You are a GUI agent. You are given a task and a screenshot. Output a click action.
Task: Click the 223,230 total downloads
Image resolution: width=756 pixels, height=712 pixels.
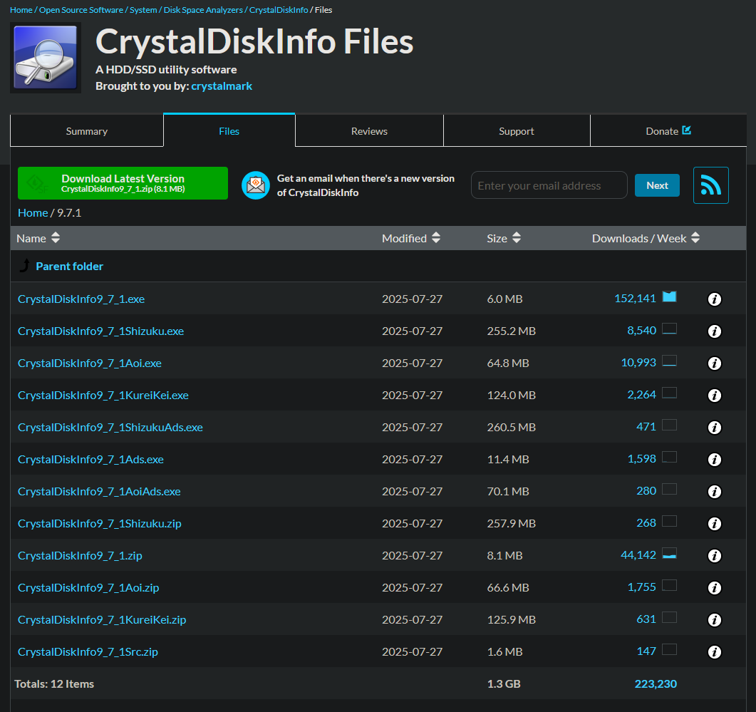tap(656, 684)
